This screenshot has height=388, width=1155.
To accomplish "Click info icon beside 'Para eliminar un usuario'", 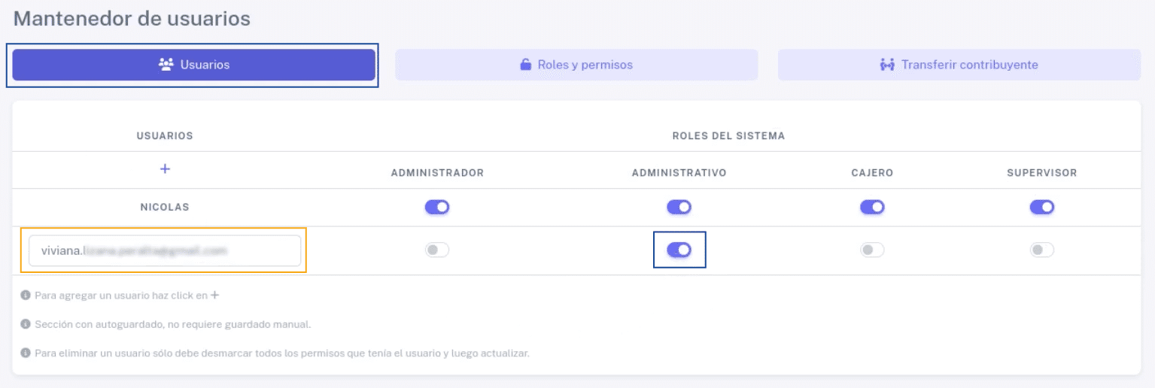I will pyautogui.click(x=26, y=353).
